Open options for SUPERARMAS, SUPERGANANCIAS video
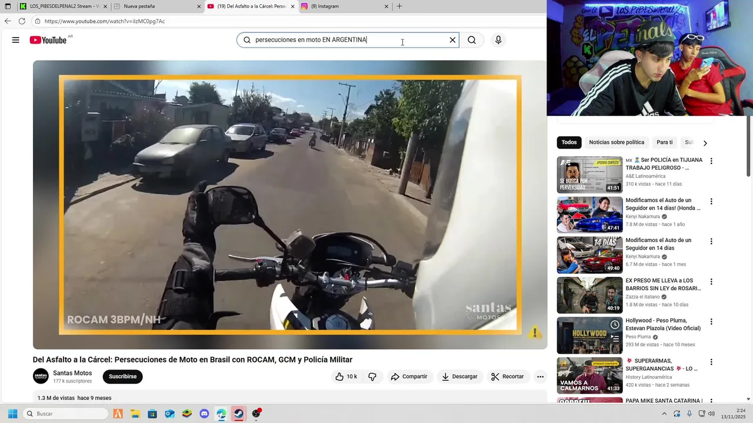 pyautogui.click(x=711, y=362)
